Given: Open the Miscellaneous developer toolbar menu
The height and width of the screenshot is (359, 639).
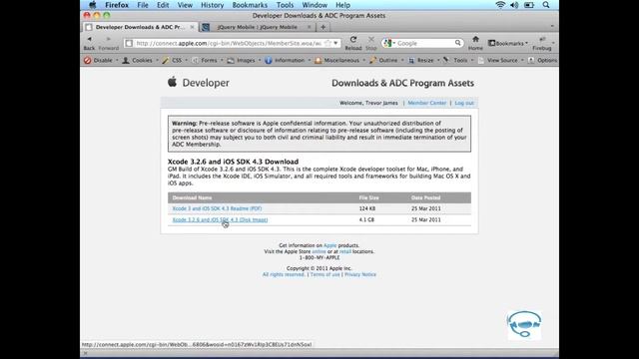Looking at the screenshot, I should pyautogui.click(x=339, y=60).
